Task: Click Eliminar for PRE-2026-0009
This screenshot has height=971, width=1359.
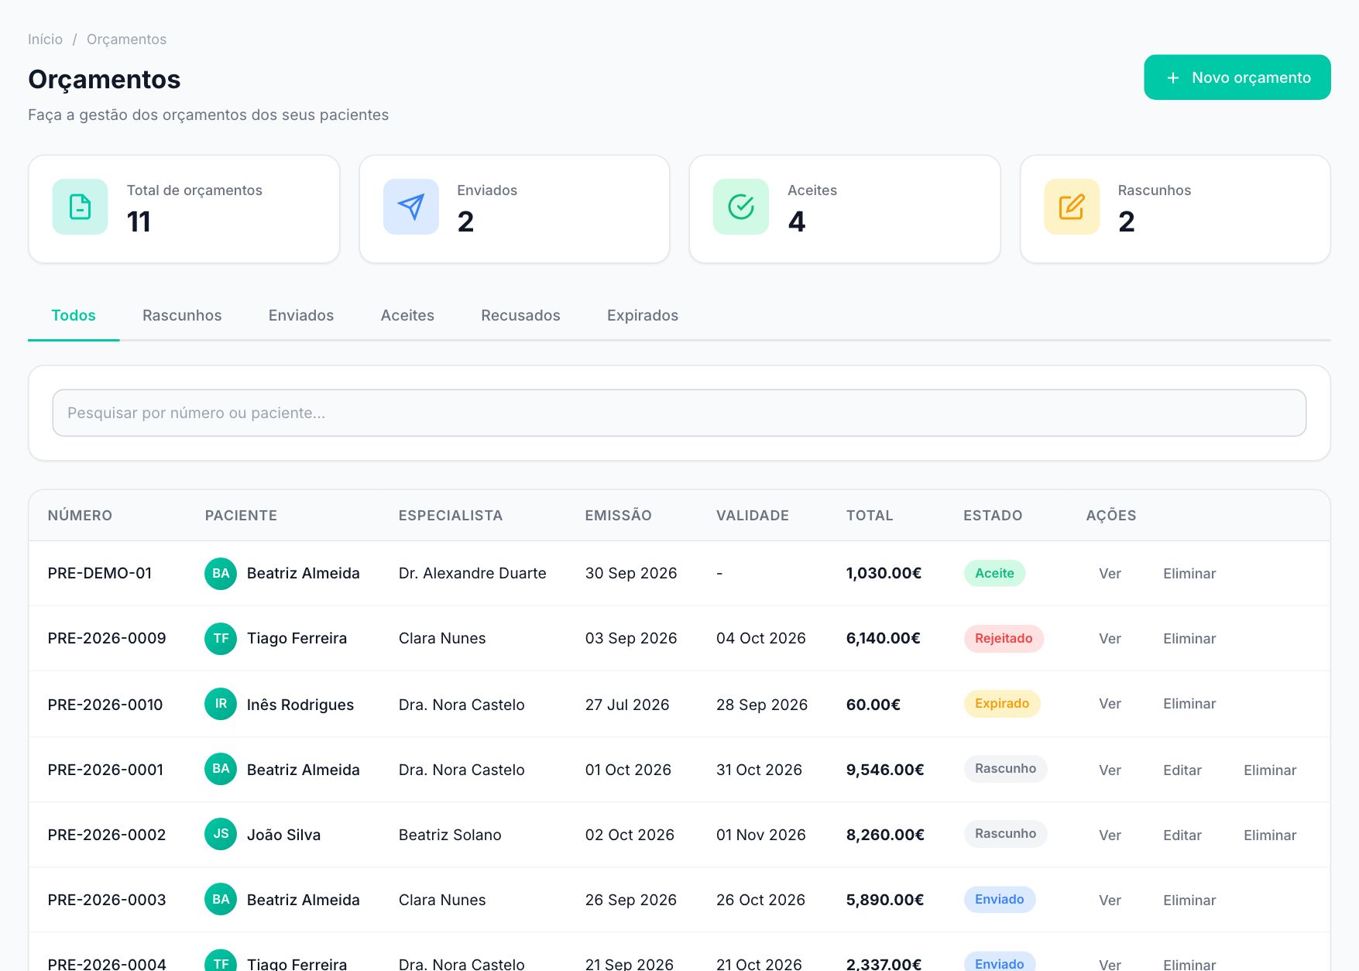Action: click(x=1189, y=638)
